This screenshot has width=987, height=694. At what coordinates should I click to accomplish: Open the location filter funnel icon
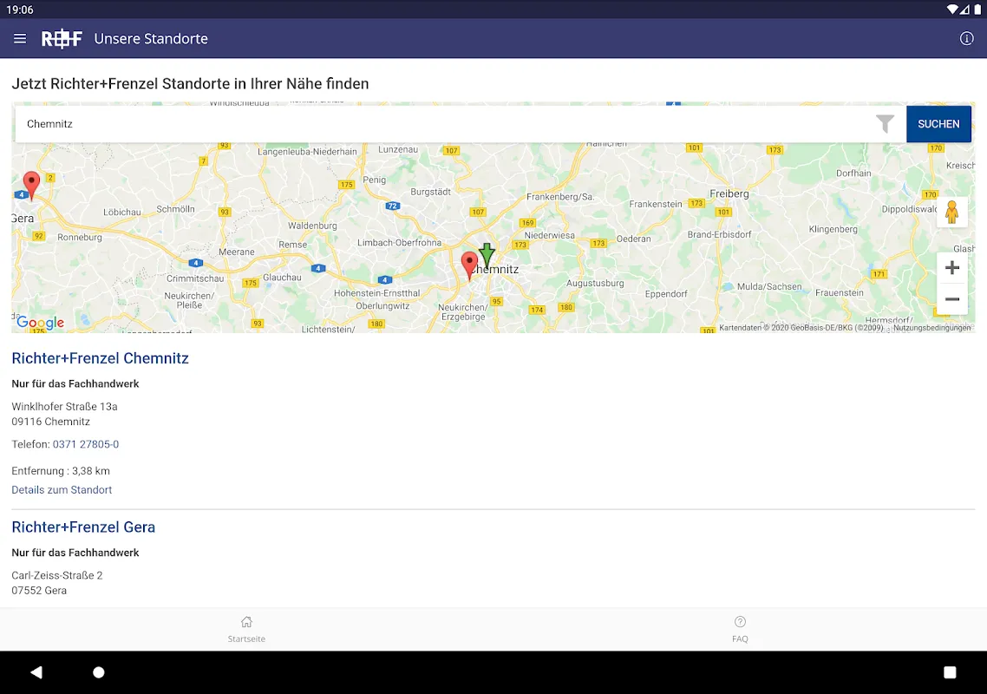pyautogui.click(x=885, y=123)
